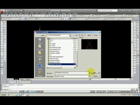Open the Documents places shortcut
The image size is (140, 105).
pyautogui.click(x=40, y=47)
